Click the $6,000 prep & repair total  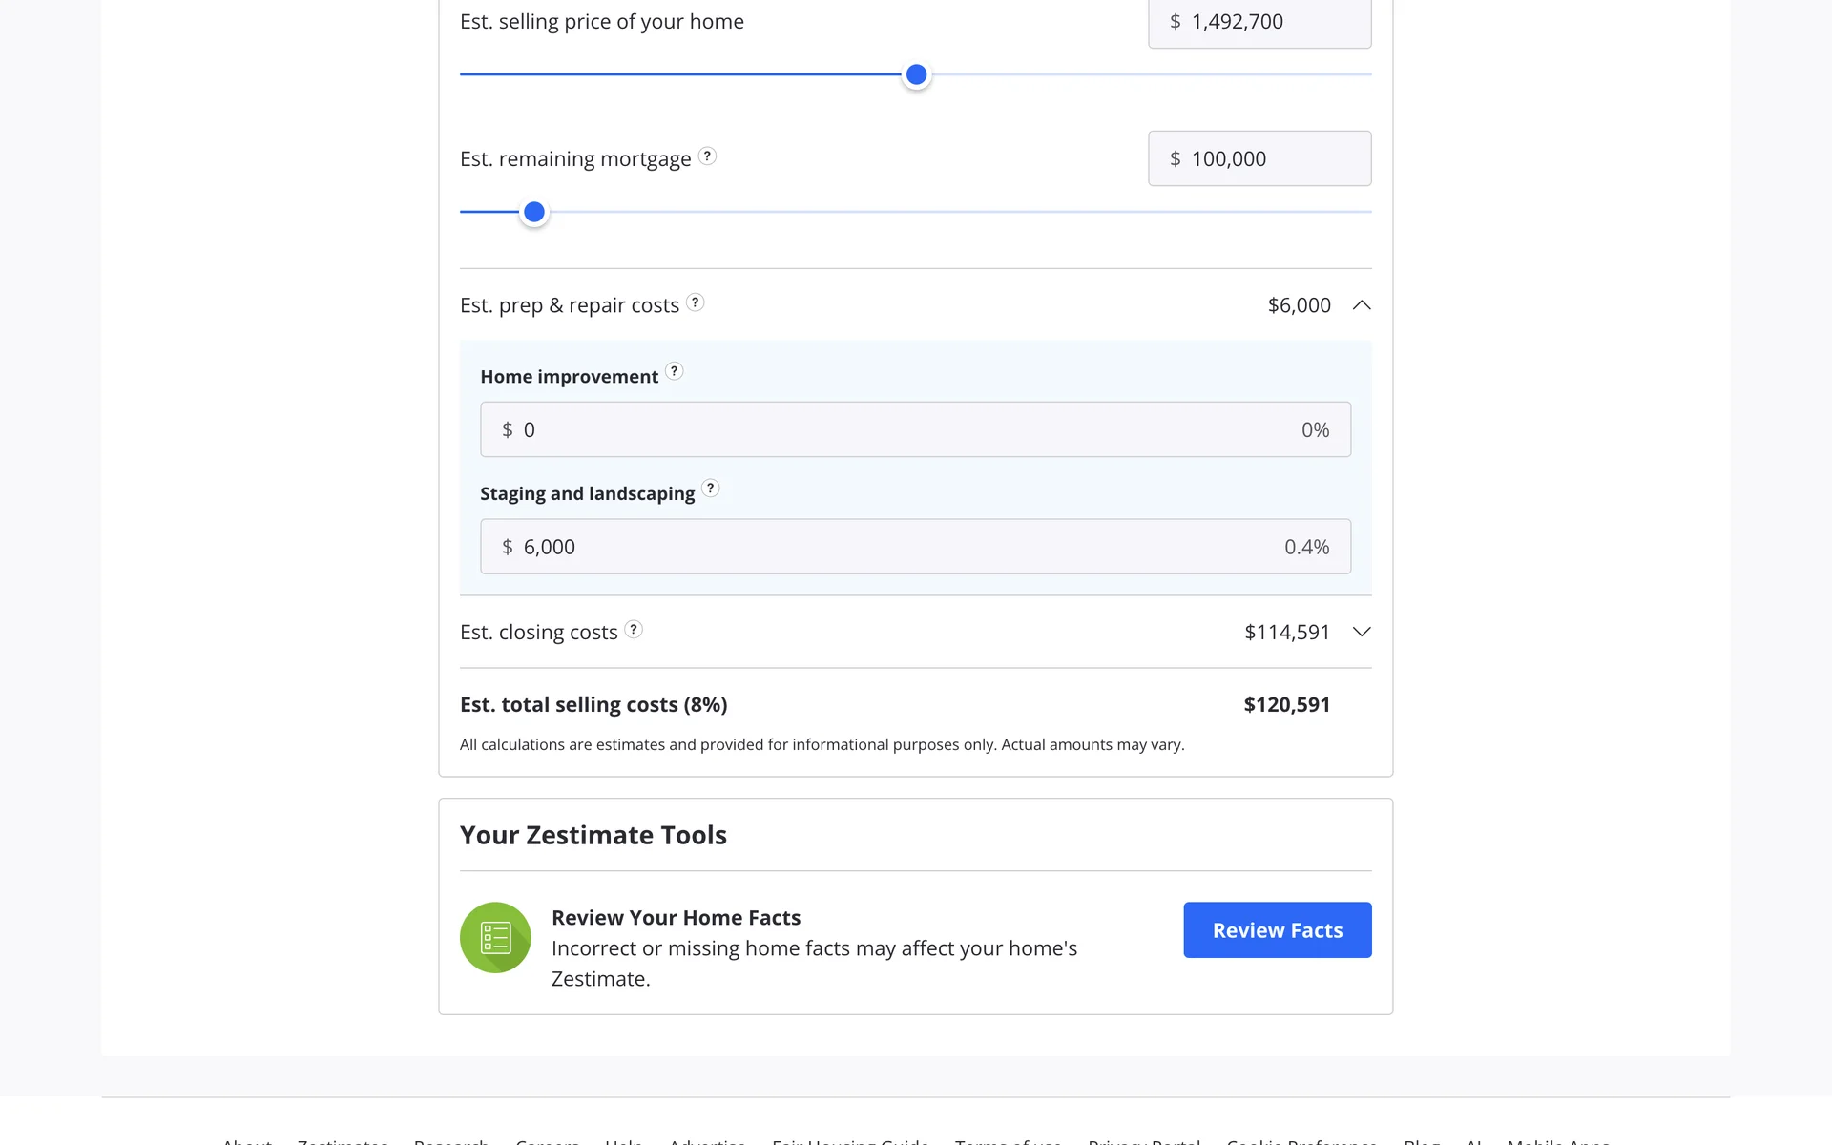1299,305
